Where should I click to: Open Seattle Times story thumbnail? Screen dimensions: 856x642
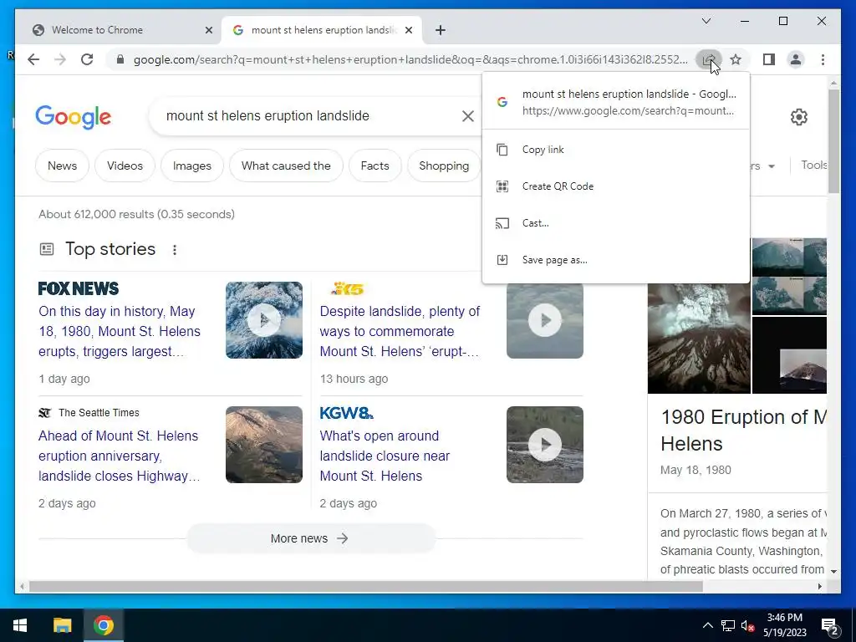coord(263,445)
